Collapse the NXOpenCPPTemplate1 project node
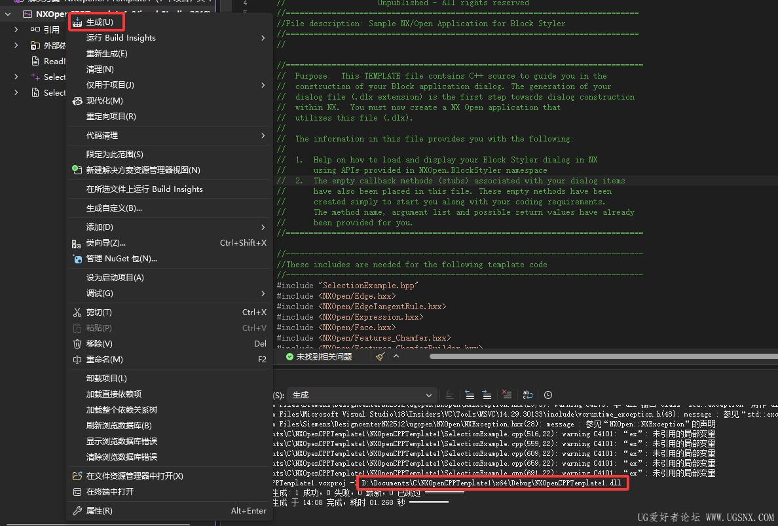 pos(8,14)
